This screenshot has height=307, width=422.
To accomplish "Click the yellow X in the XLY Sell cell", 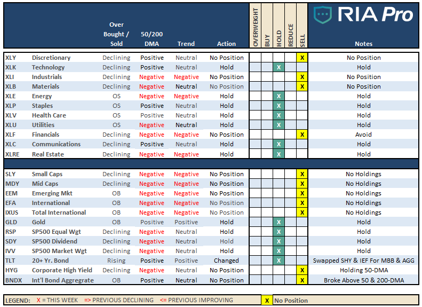I will pos(302,58).
